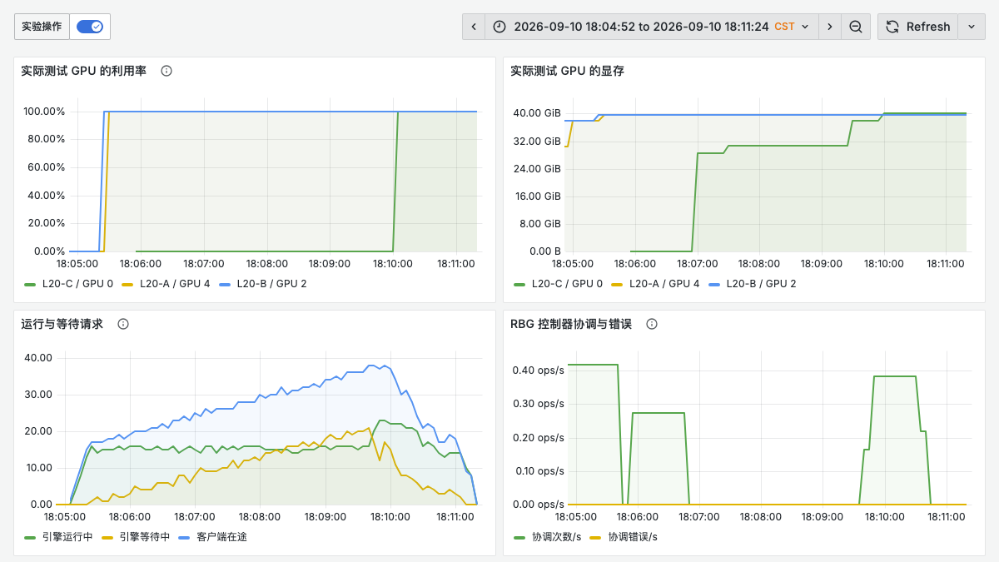Click the 实验操作 label button
Screen dimensions: 999x562
[x=42, y=27]
